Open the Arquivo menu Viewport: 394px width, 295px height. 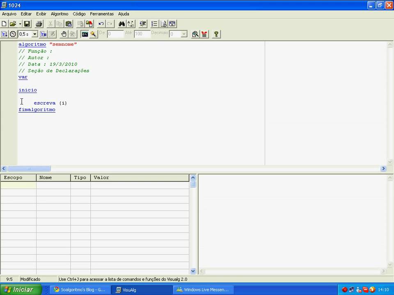[x=9, y=14]
